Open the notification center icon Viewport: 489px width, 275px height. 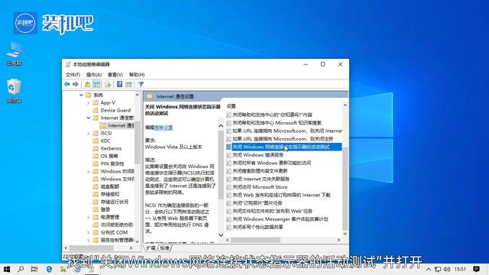coord(476,269)
